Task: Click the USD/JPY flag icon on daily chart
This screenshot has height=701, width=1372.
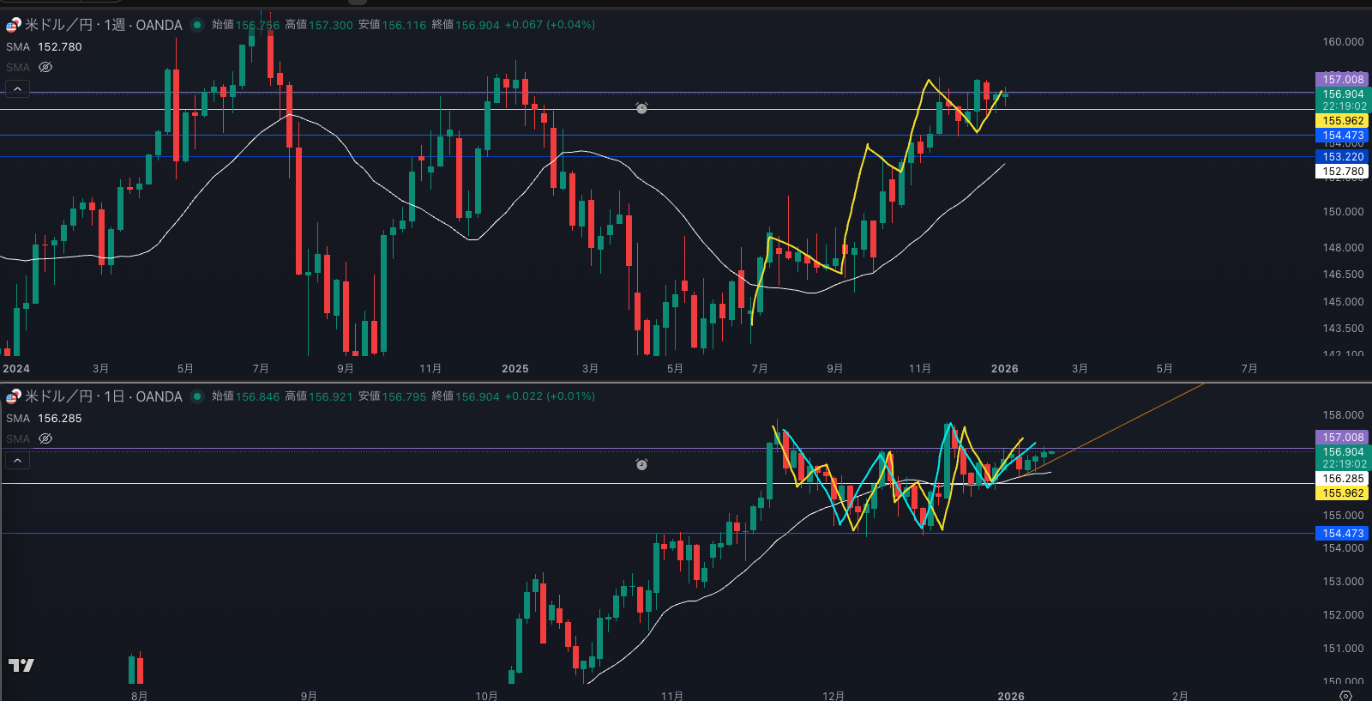Action: coord(14,396)
